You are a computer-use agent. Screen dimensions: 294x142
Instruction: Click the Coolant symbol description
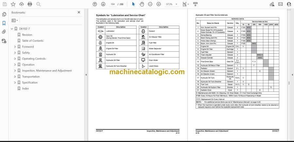click(152, 31)
